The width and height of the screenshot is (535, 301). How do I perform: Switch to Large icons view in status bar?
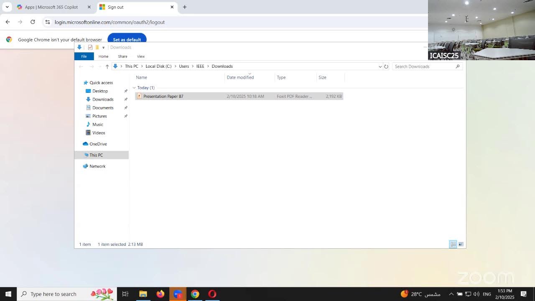click(461, 244)
